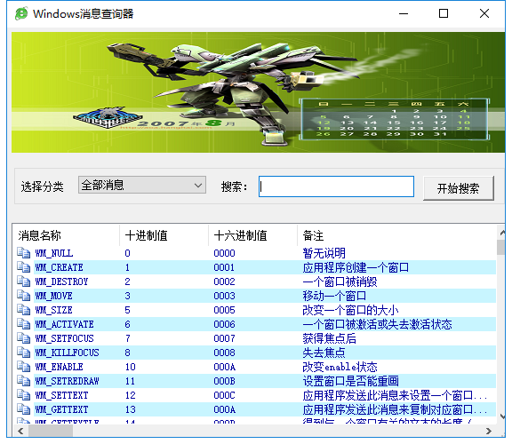Select the WM_NULL message name

[x=54, y=253]
